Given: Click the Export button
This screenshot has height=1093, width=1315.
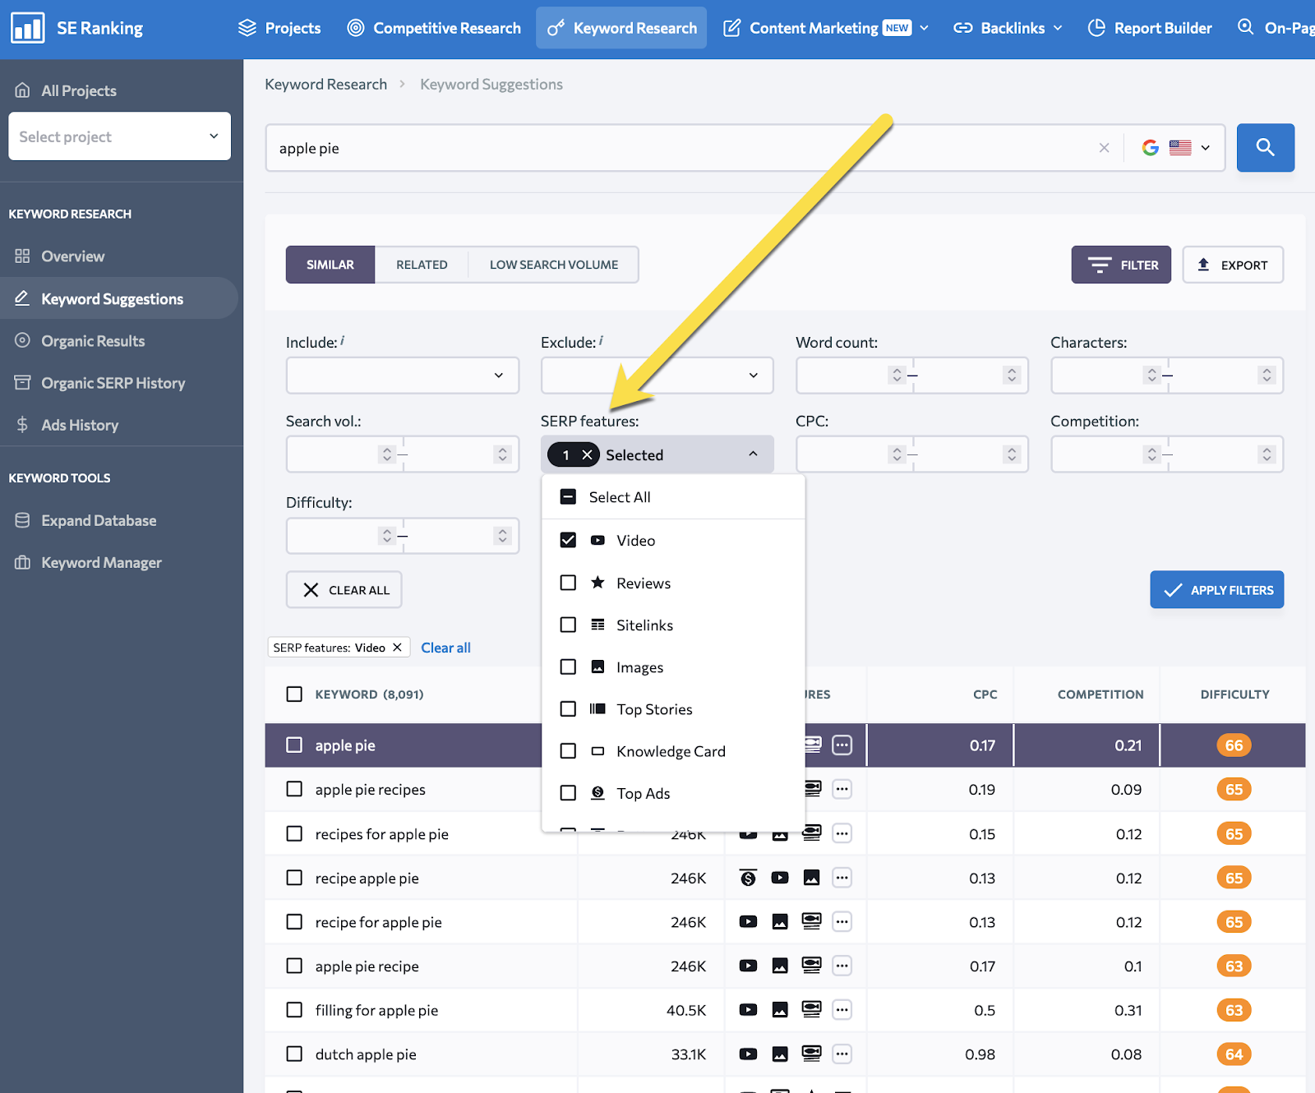Looking at the screenshot, I should [1233, 265].
